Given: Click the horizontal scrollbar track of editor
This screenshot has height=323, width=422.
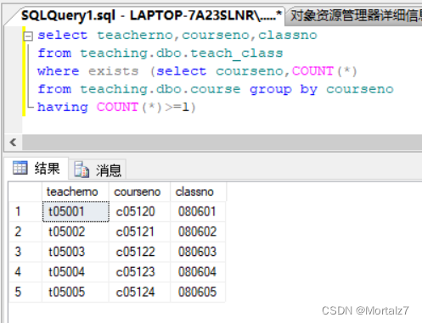Looking at the screenshot, I should (x=222, y=142).
